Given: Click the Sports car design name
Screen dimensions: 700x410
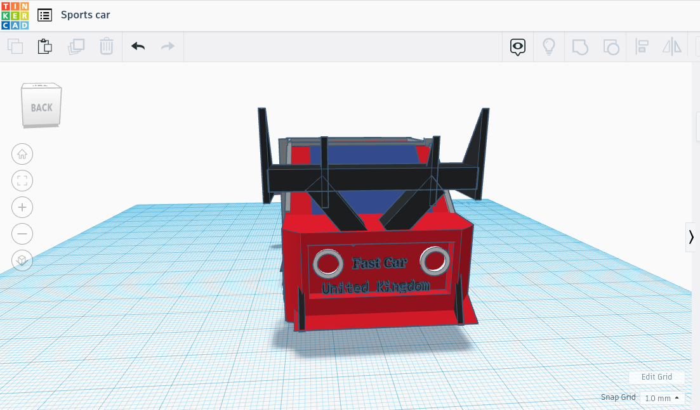Looking at the screenshot, I should pos(85,15).
